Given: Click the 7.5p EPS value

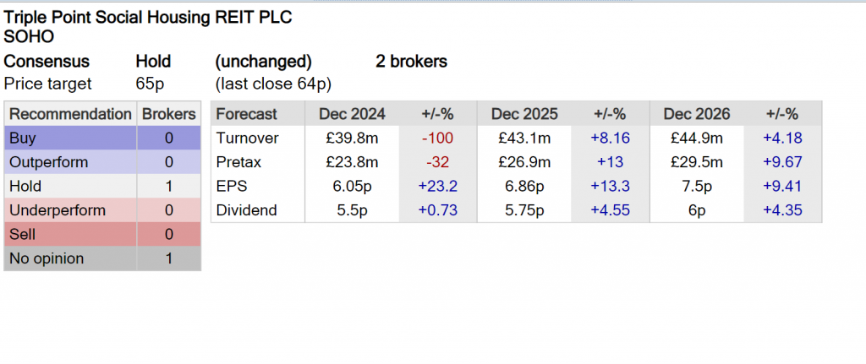Looking at the screenshot, I should click(x=697, y=187).
